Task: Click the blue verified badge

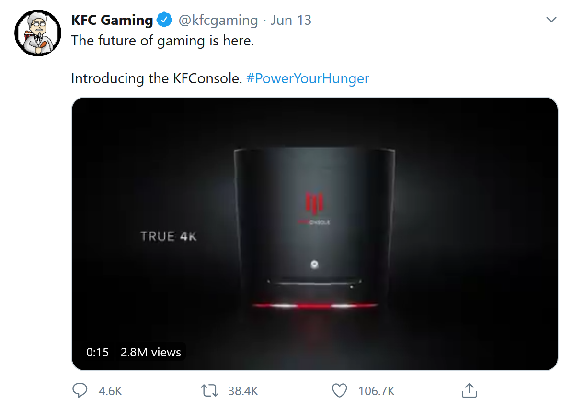Action: click(x=164, y=20)
